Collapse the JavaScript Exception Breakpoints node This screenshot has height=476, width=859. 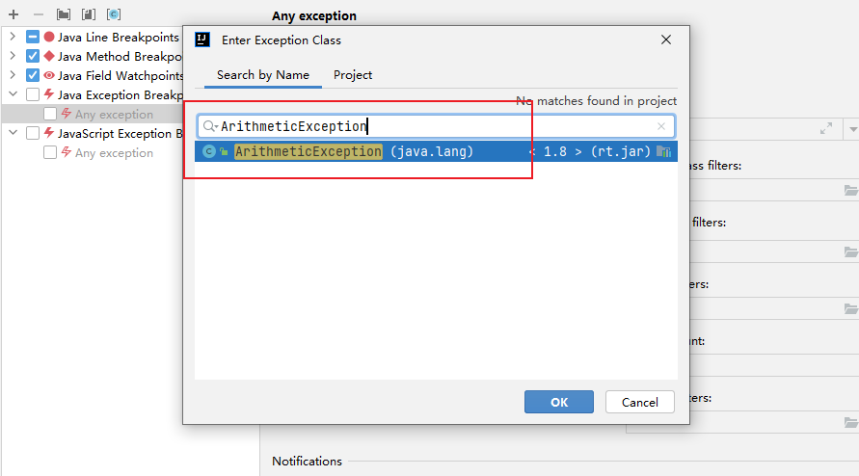point(13,133)
